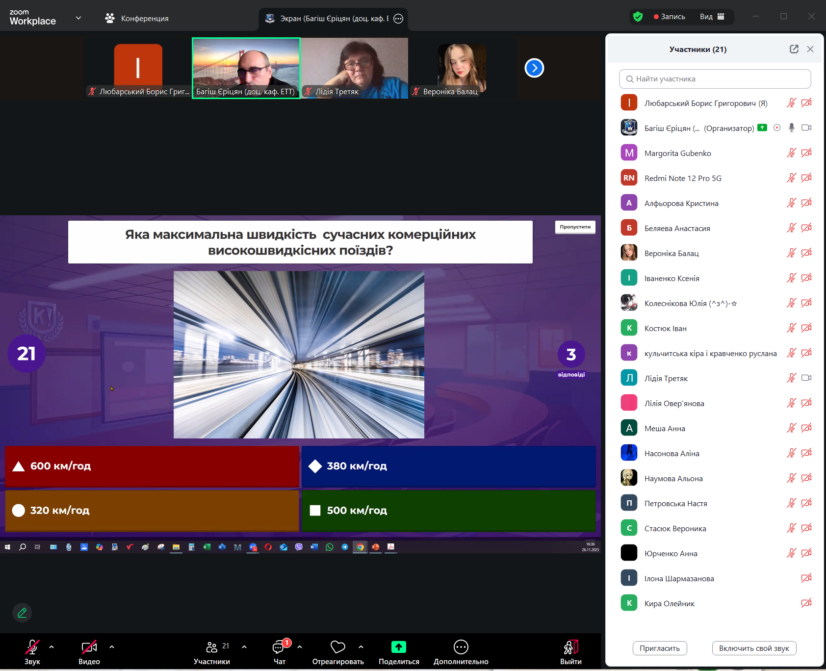Select Лідія Третяк video thumbnail
Image resolution: width=826 pixels, height=671 pixels.
(355, 68)
